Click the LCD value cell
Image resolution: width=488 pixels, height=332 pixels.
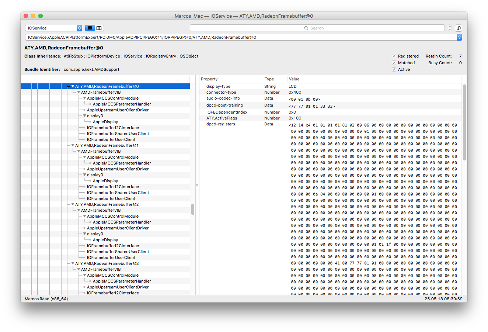coord(293,86)
